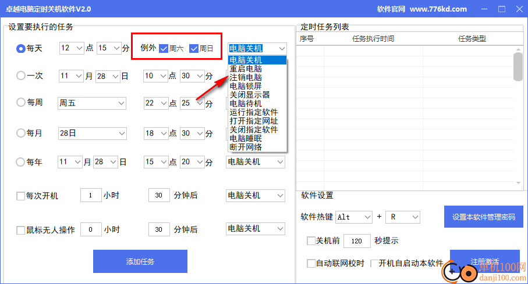Click the 注册激活 button
The height and width of the screenshot is (284, 528).
coord(485,261)
